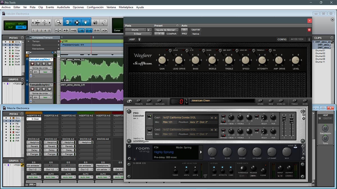Toggle the LEAD switch on amp

pos(170,50)
